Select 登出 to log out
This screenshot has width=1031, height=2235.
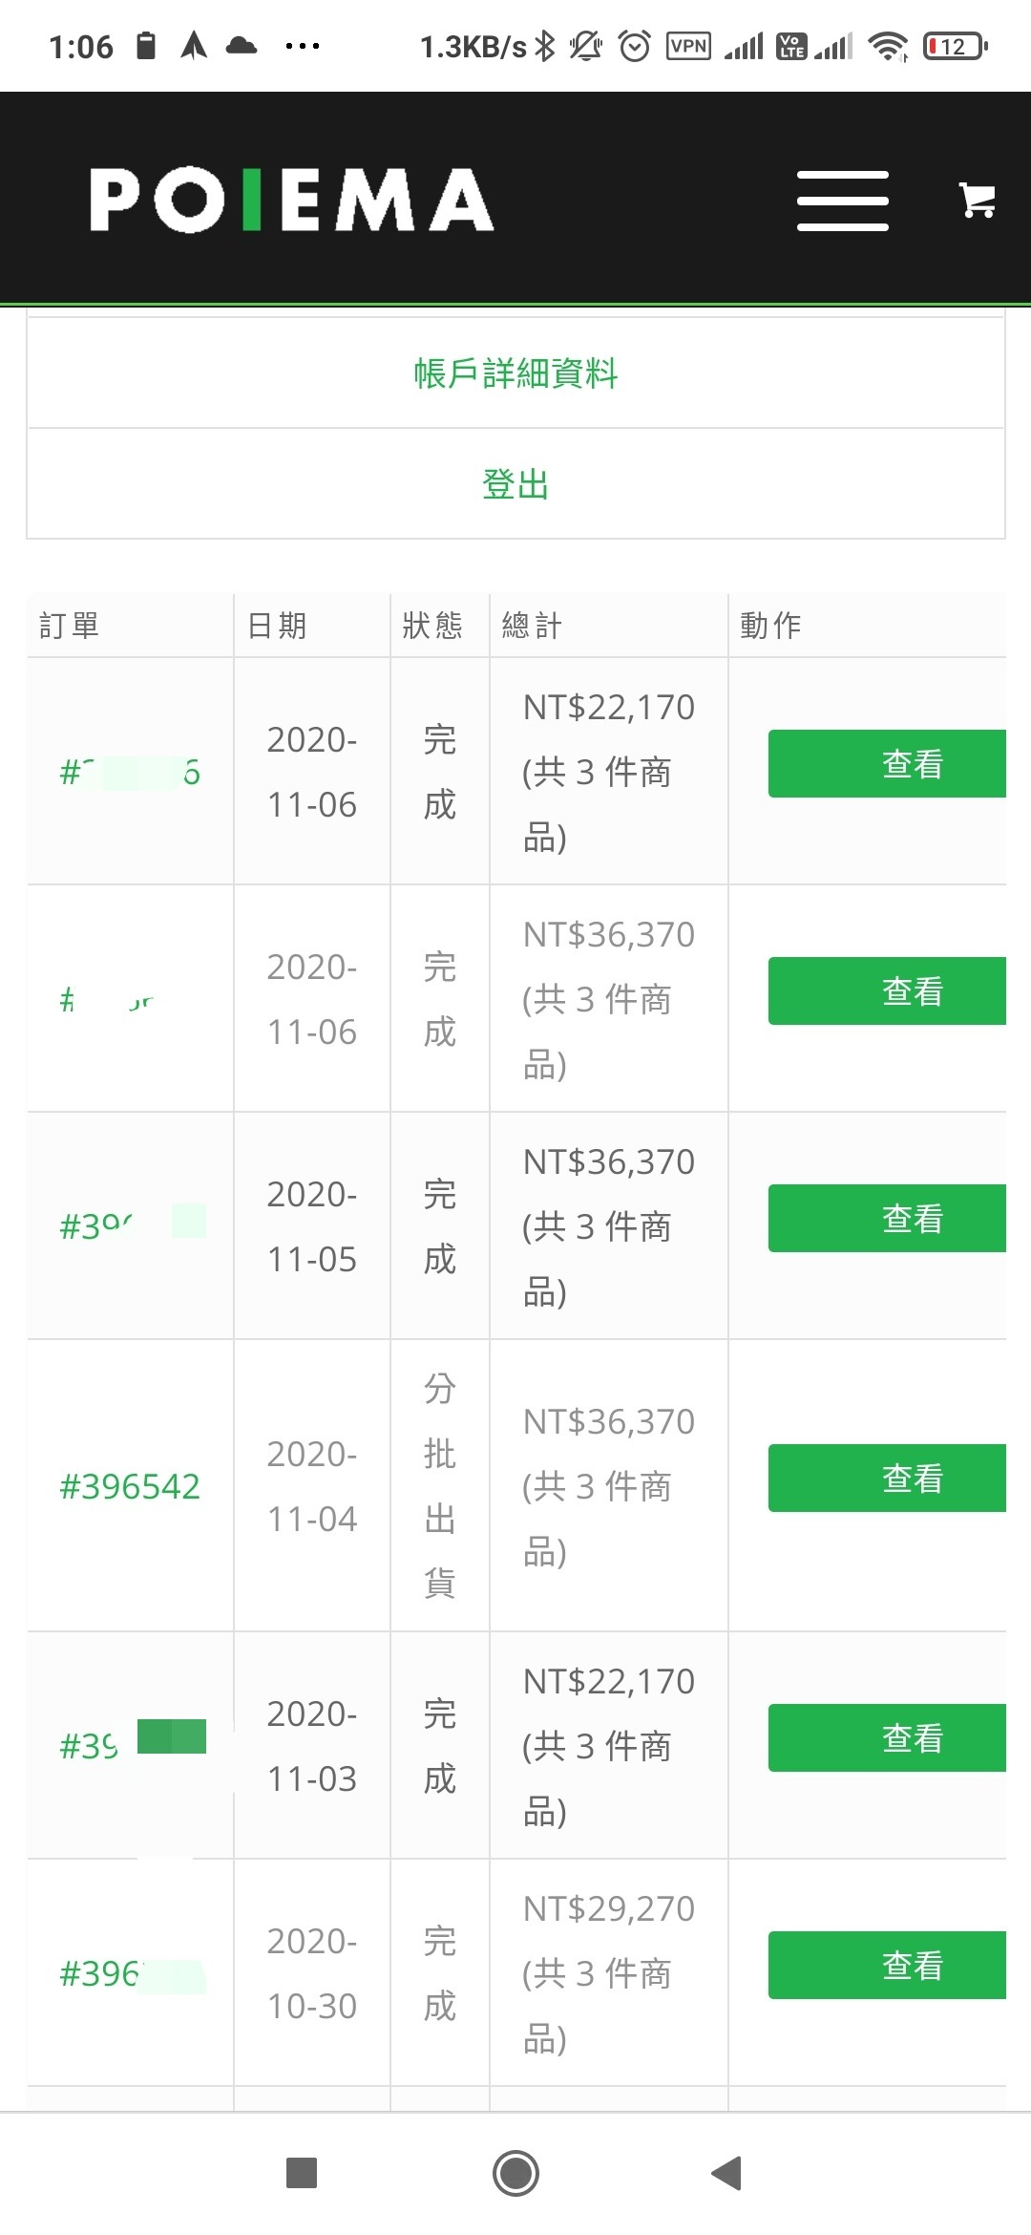point(515,484)
